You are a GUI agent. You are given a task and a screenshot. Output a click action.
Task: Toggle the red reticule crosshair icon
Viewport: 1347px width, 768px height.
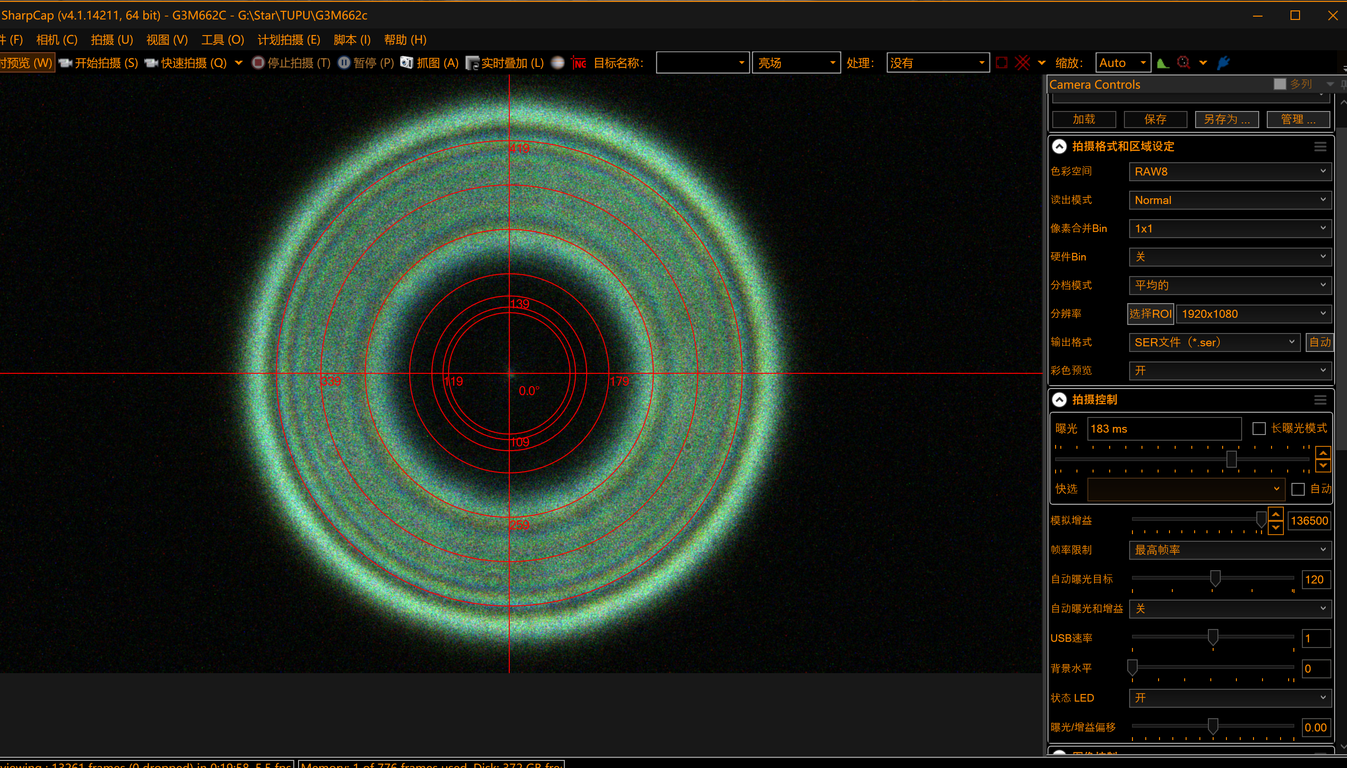[x=1022, y=63]
